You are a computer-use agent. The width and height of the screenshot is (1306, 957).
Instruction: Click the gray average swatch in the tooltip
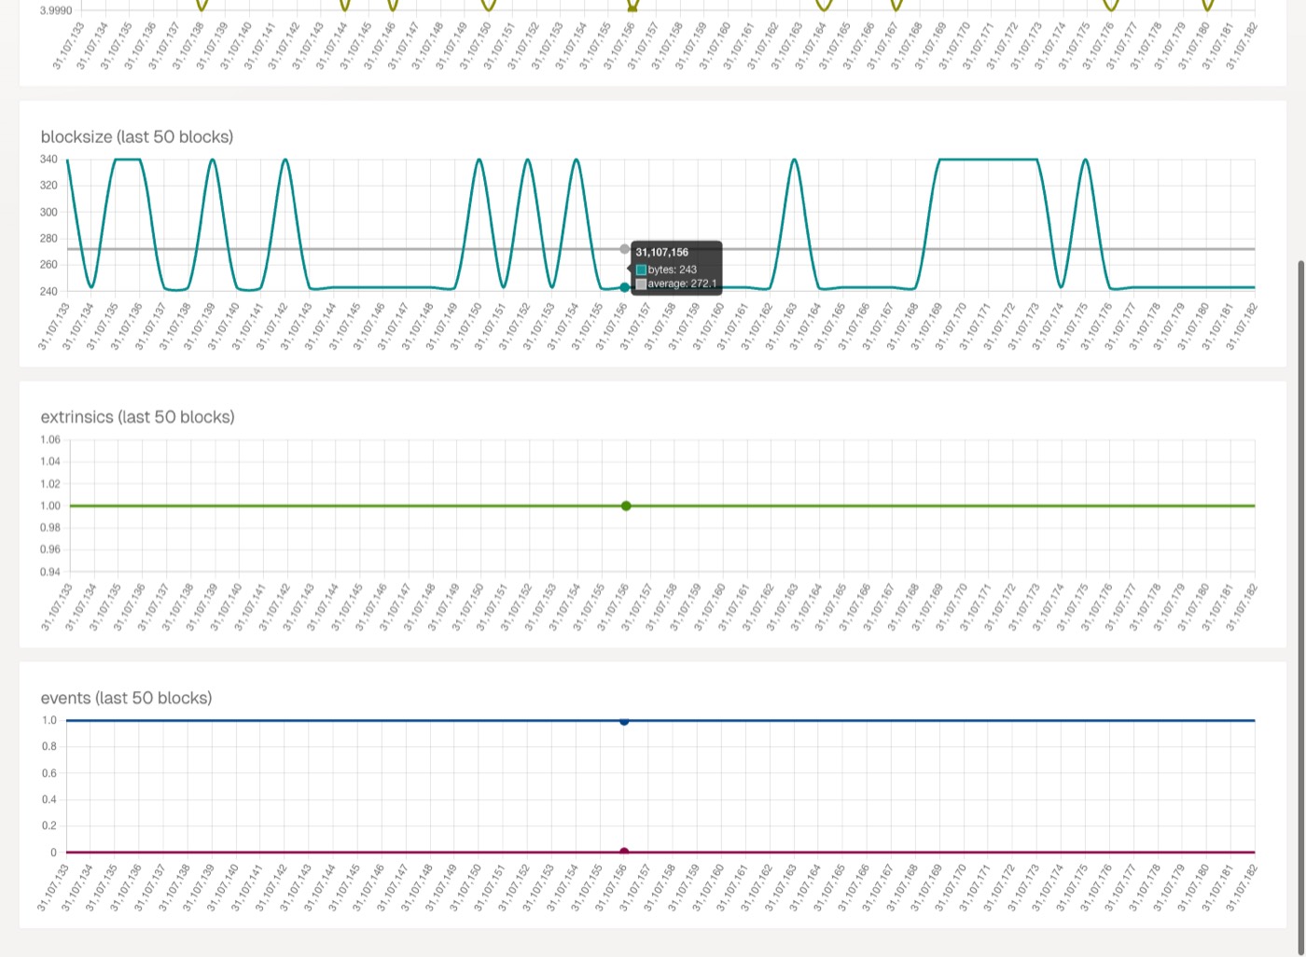tap(641, 284)
